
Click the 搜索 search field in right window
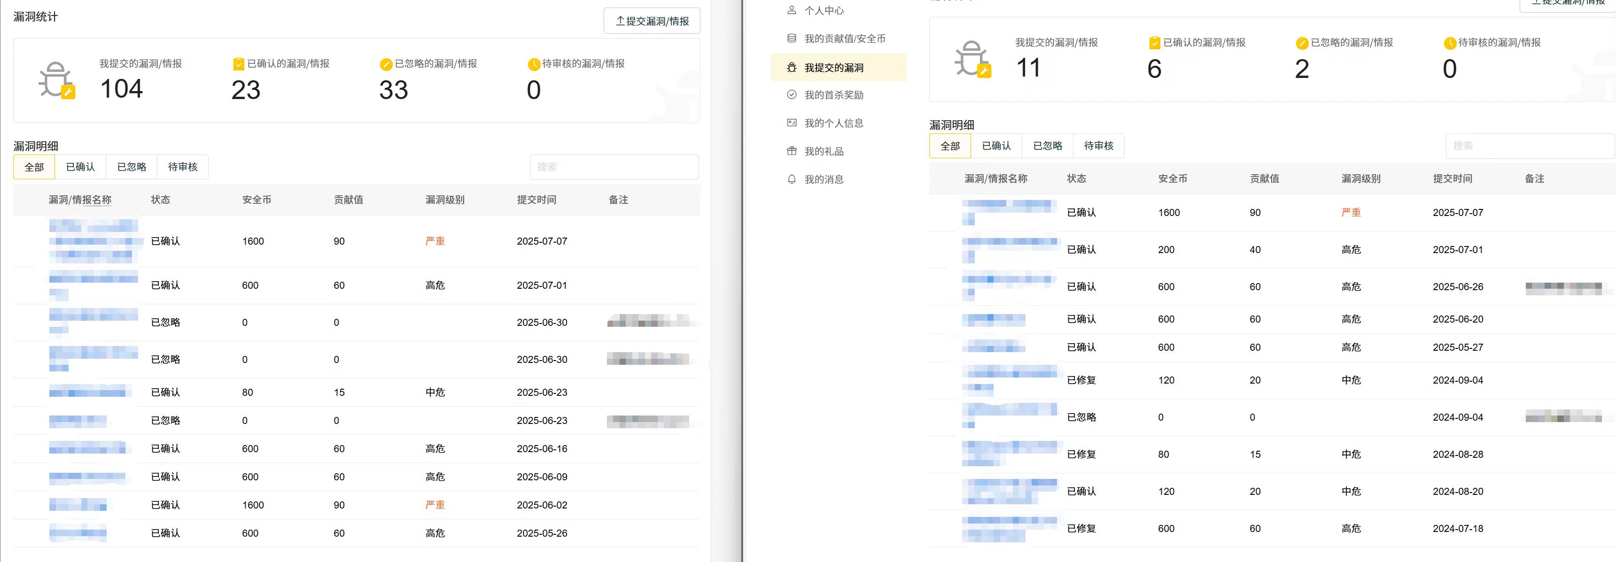click(x=1530, y=146)
